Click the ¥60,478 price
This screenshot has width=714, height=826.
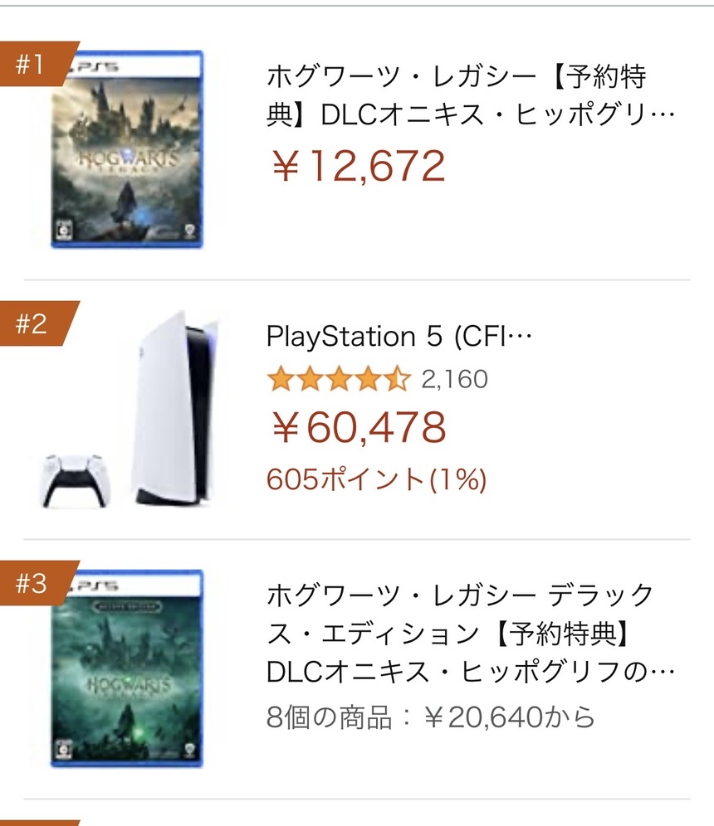pos(359,428)
